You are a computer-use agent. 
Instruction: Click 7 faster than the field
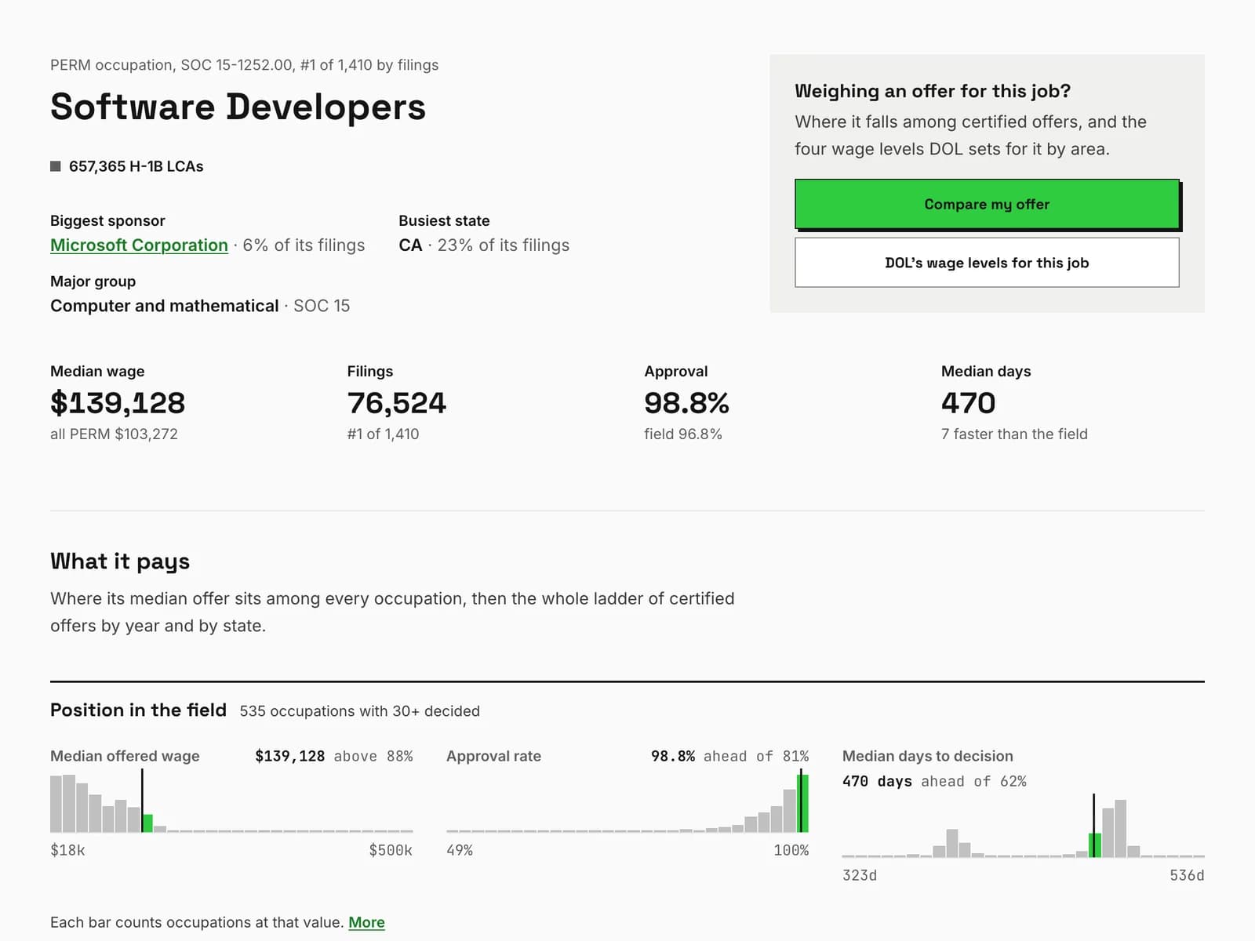coord(1014,434)
